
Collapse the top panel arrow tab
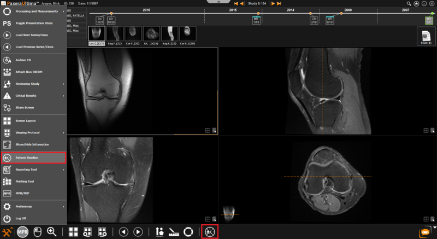[218, 2]
